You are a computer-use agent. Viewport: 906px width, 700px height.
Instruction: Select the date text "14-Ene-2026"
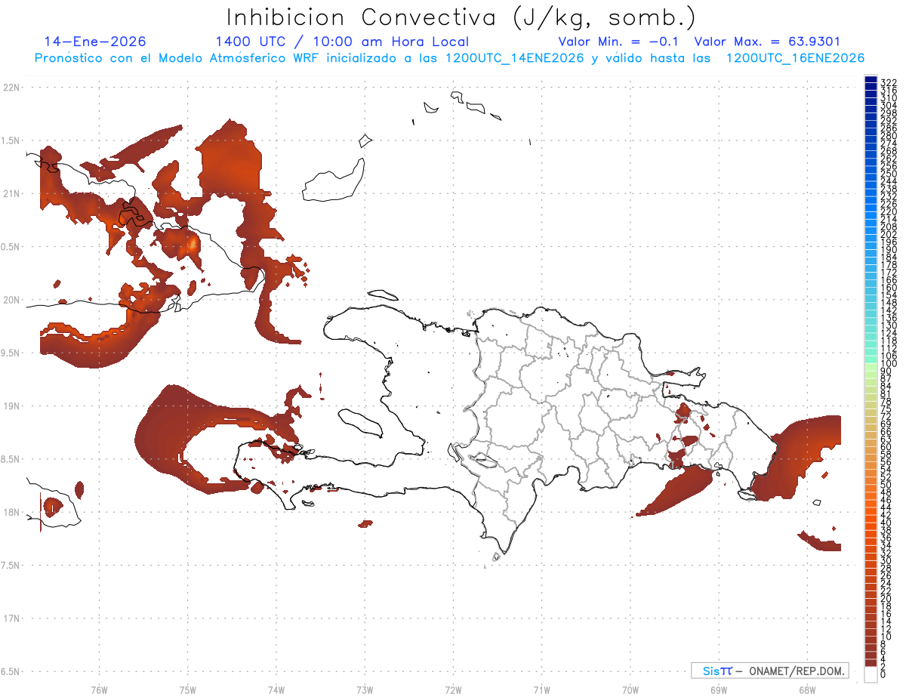tap(95, 42)
